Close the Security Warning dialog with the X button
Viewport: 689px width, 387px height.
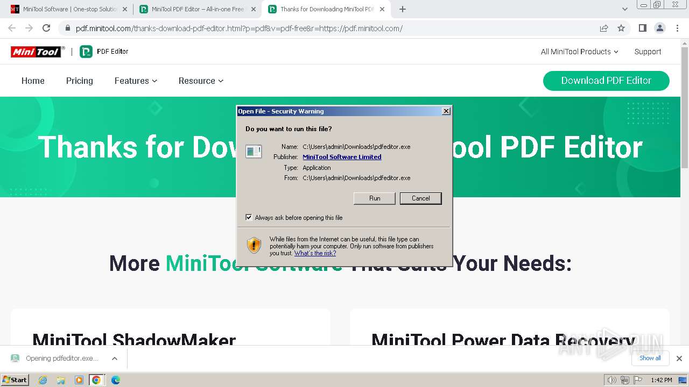(446, 111)
